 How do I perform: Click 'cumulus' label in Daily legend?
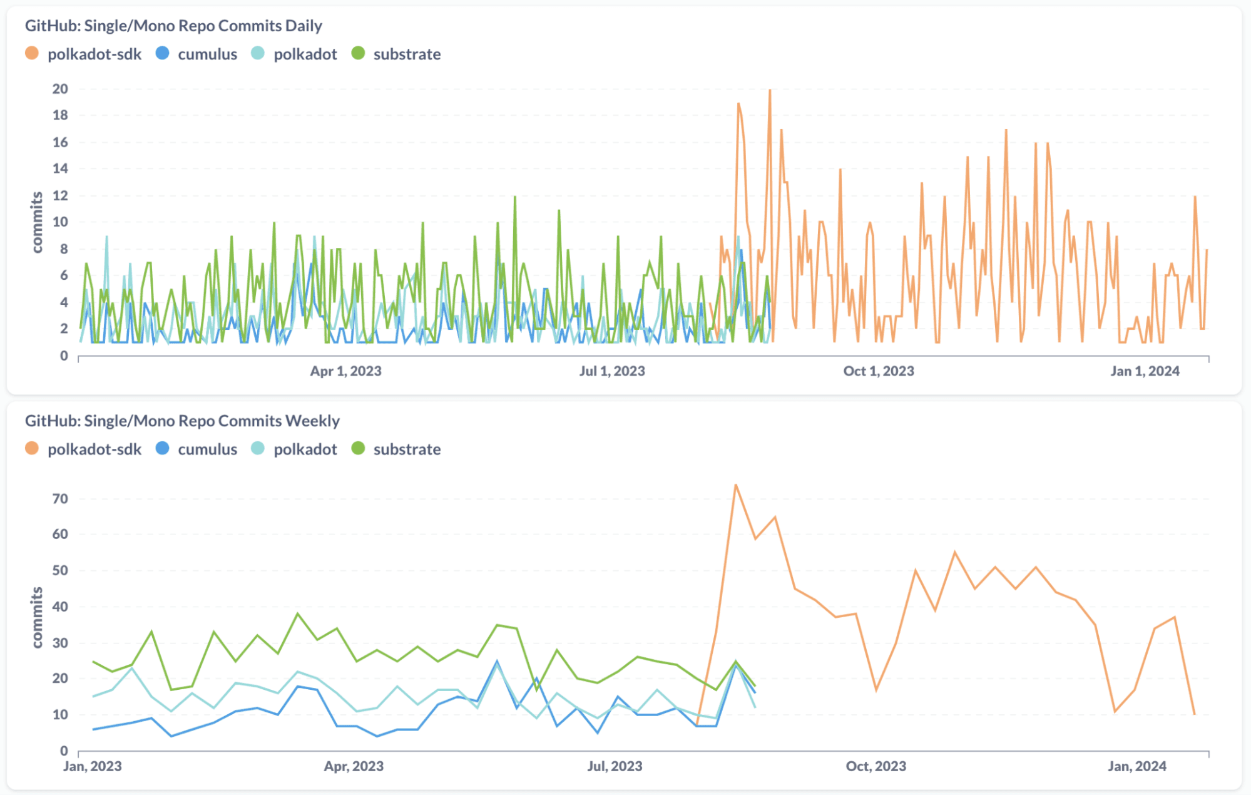point(208,54)
